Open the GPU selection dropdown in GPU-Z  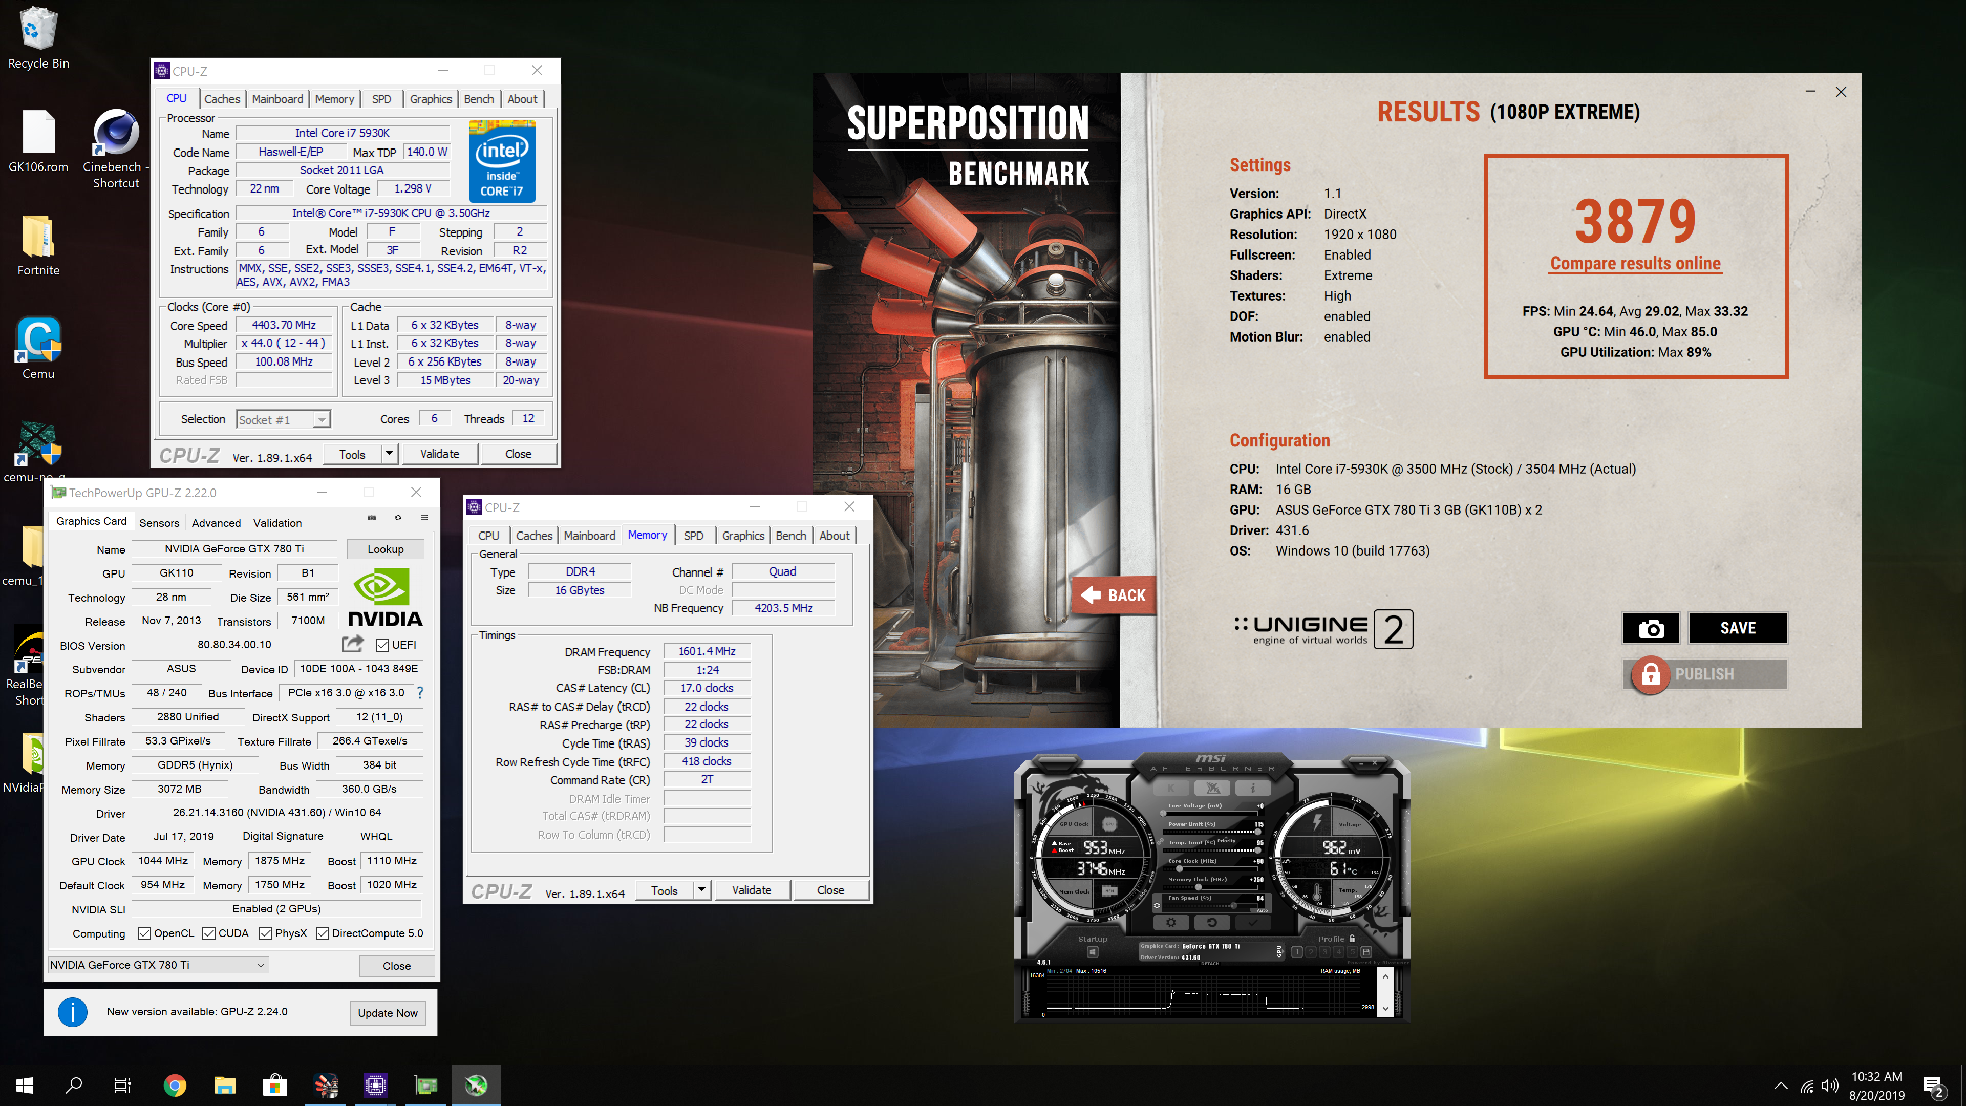click(x=158, y=965)
